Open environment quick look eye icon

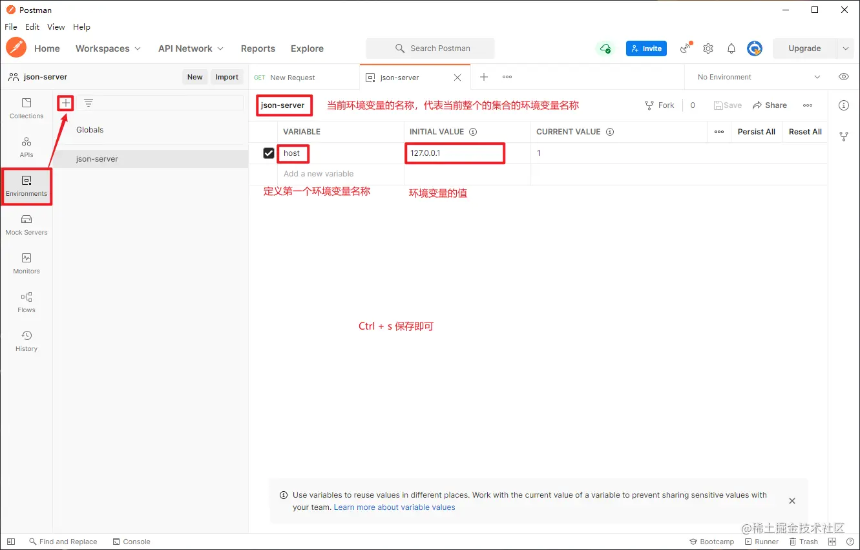844,77
